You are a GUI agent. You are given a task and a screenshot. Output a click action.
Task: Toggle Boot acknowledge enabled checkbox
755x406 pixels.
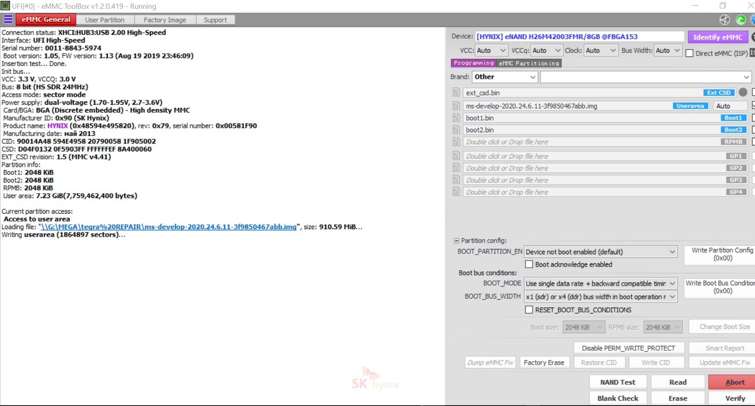click(529, 264)
